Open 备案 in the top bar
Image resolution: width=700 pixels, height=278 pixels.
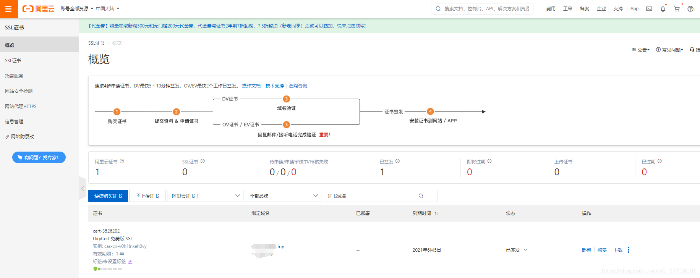pos(584,9)
